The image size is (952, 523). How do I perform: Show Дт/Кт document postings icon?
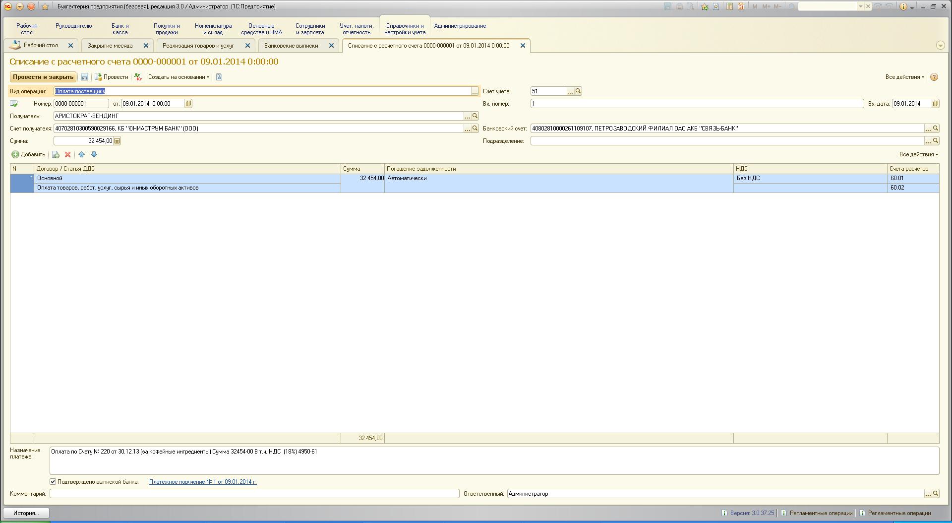pos(138,77)
